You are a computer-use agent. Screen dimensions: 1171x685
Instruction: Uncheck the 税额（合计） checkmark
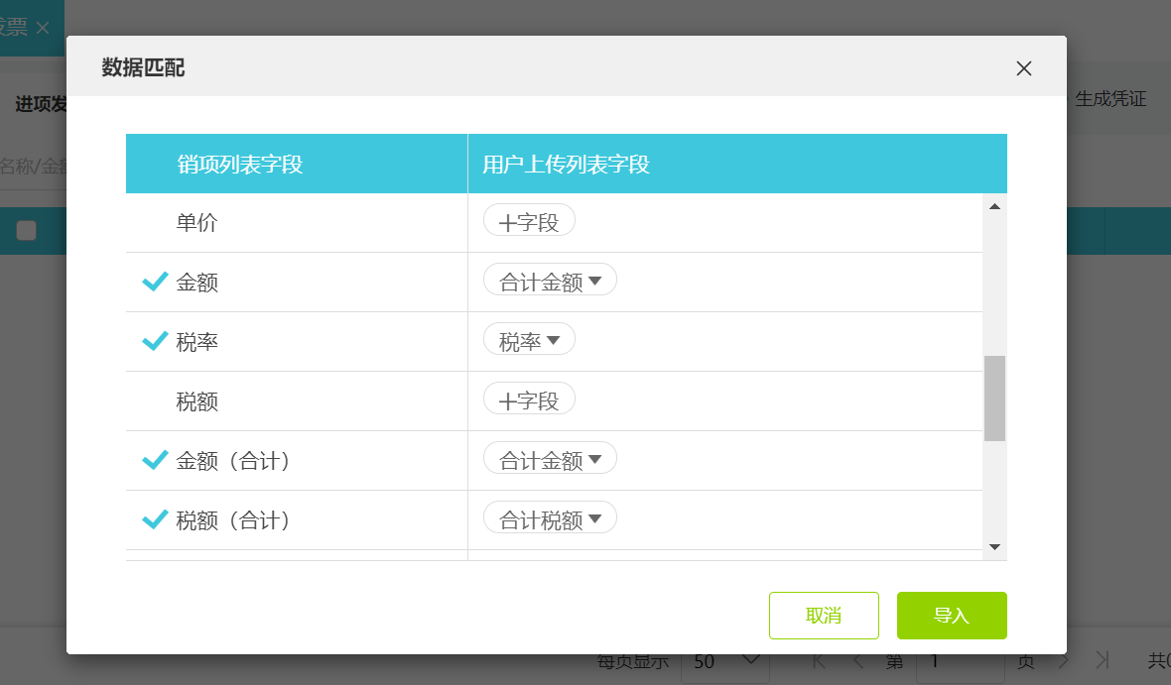pyautogui.click(x=155, y=519)
